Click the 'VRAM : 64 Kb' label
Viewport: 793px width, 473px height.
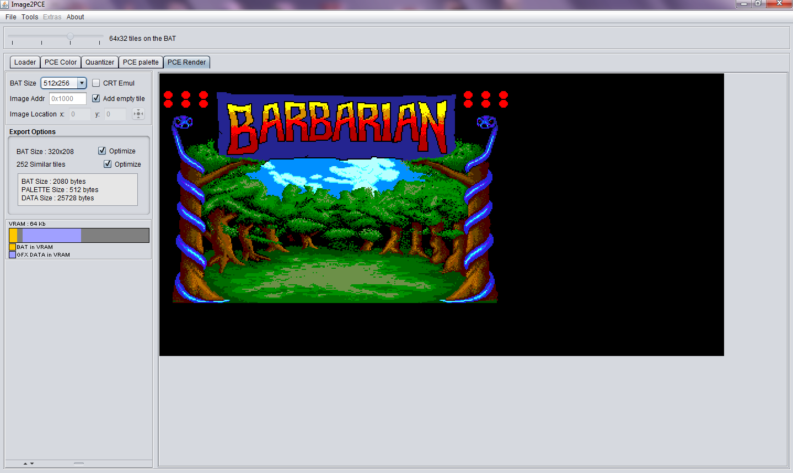(x=27, y=224)
